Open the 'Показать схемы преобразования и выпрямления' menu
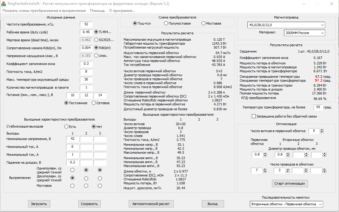 (44, 11)
